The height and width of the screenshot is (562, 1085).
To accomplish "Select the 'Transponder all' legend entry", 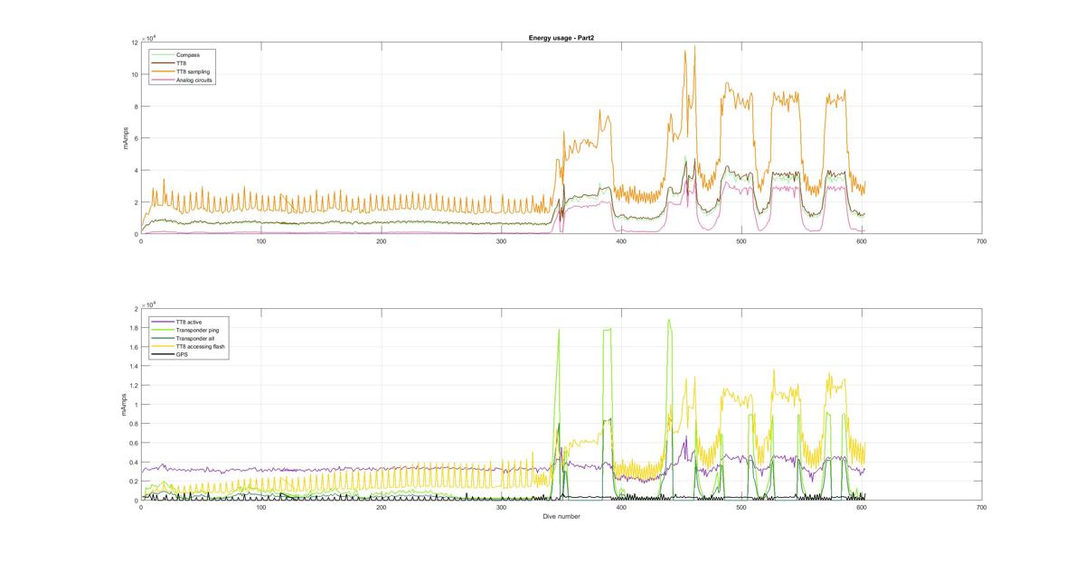I will [x=195, y=339].
